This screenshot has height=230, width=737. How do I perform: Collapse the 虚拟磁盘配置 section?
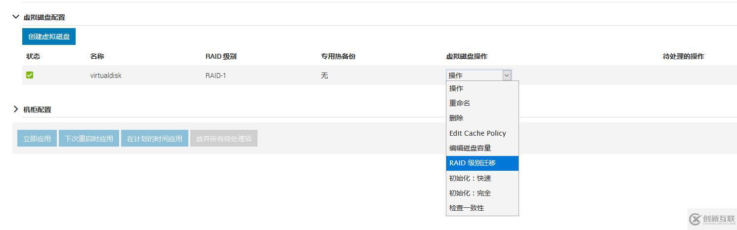pos(16,17)
